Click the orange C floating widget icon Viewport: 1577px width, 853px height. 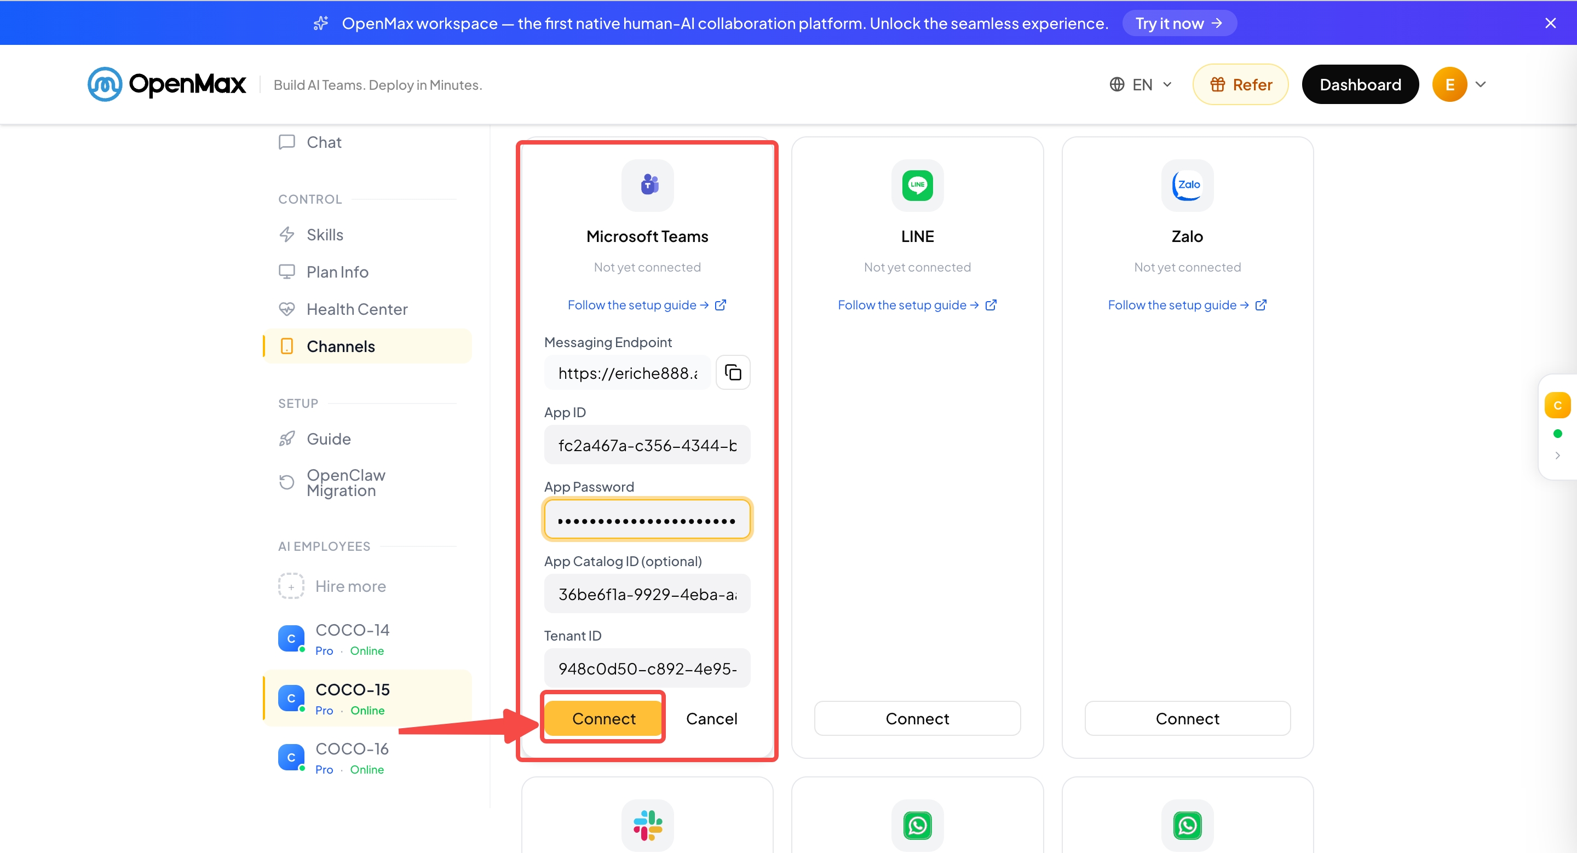point(1557,405)
